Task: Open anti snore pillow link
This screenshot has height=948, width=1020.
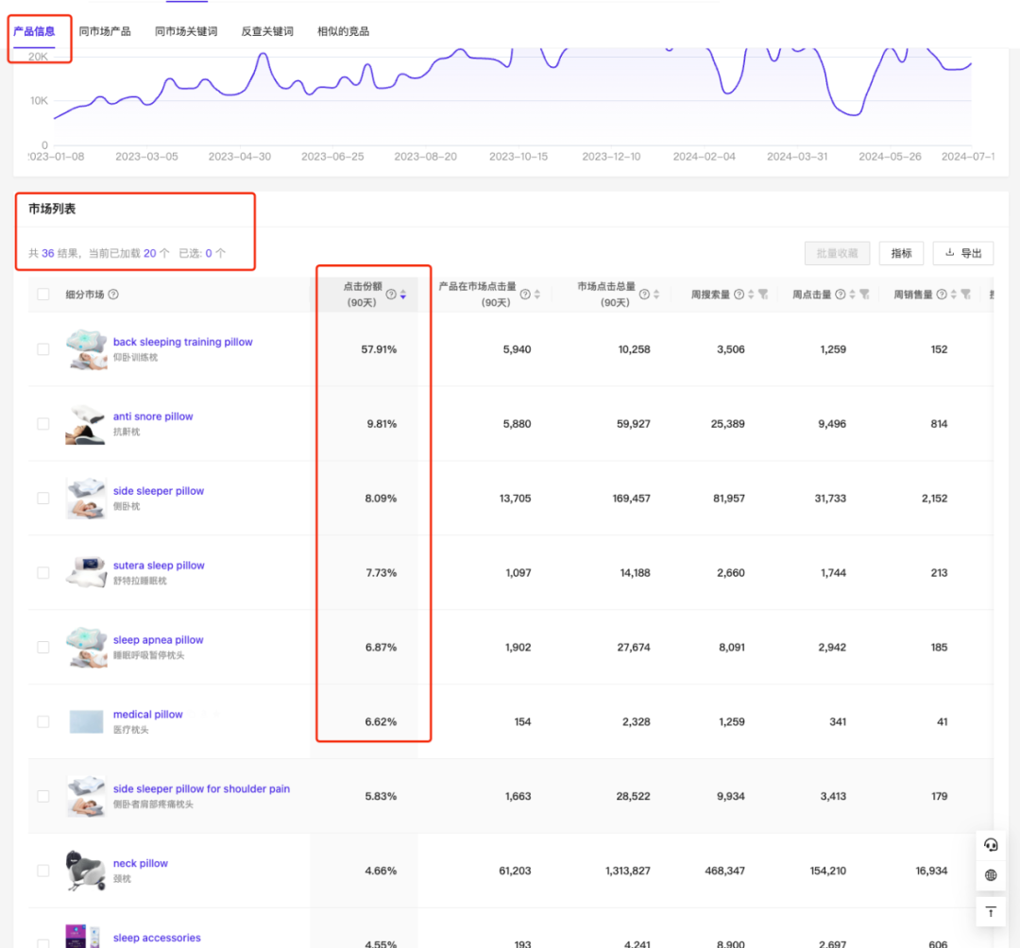Action: tap(153, 416)
